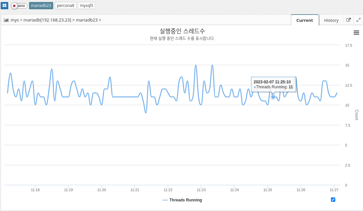363x211 pixels.
Task: Click the highlighted data point at 11:25:10
Action: click(273, 97)
